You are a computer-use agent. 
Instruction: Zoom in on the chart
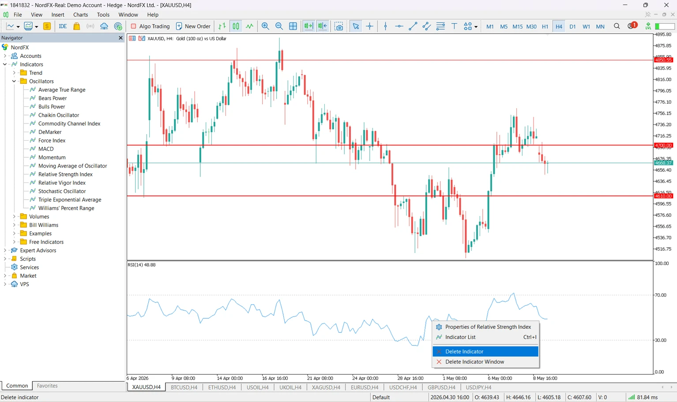[265, 26]
